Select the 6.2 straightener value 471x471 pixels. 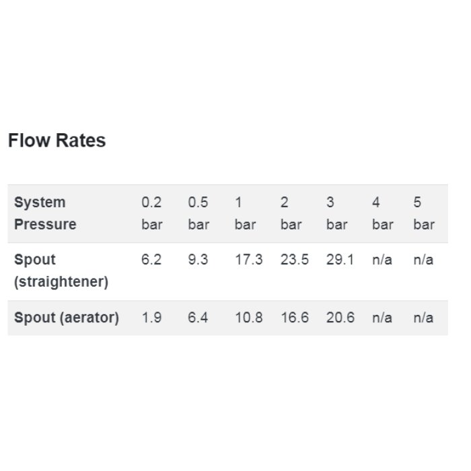coord(151,260)
